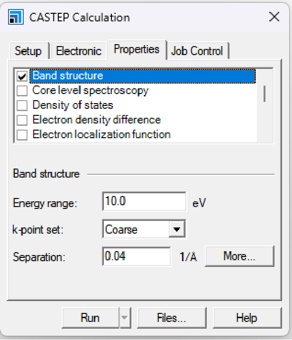Enable Electron localization function checkbox
The image size is (292, 340).
[22, 135]
